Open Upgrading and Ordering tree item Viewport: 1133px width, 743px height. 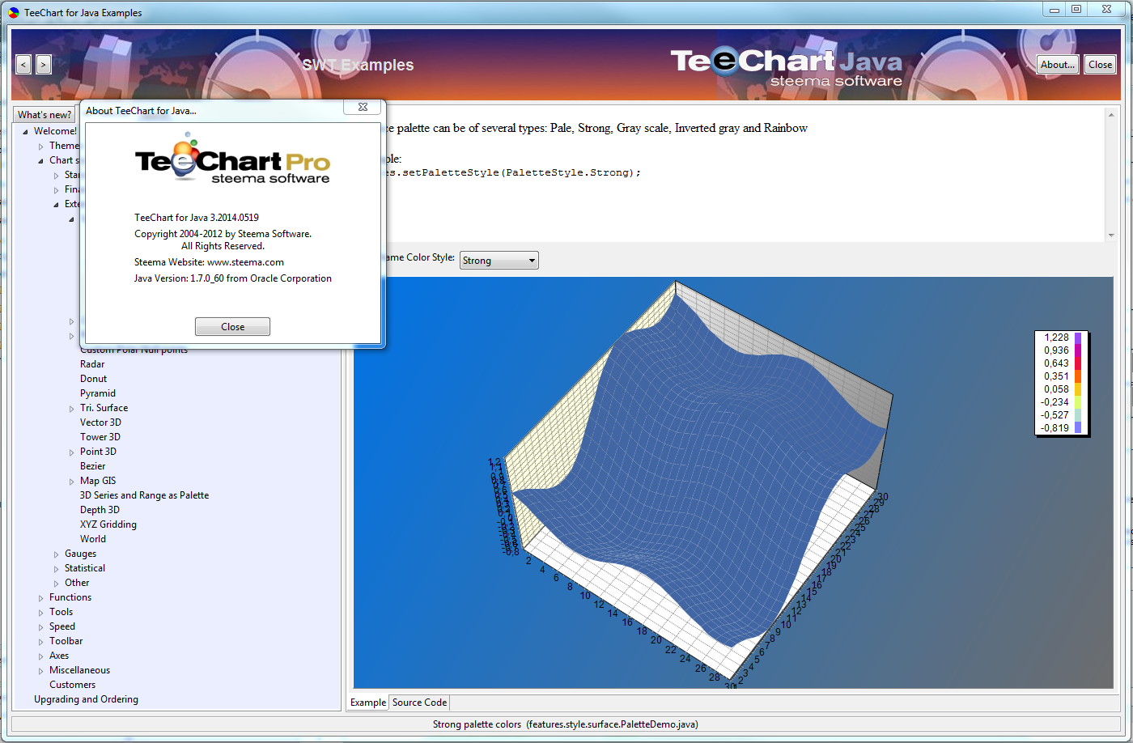[x=86, y=699]
